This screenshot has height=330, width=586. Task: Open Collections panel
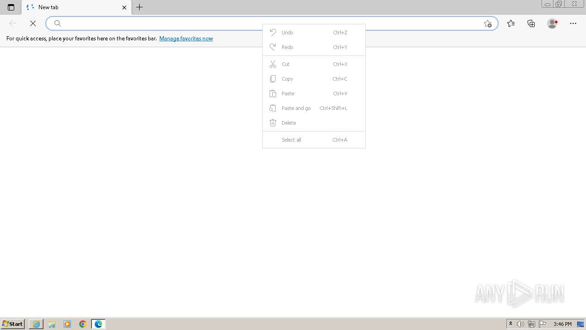coord(531,23)
